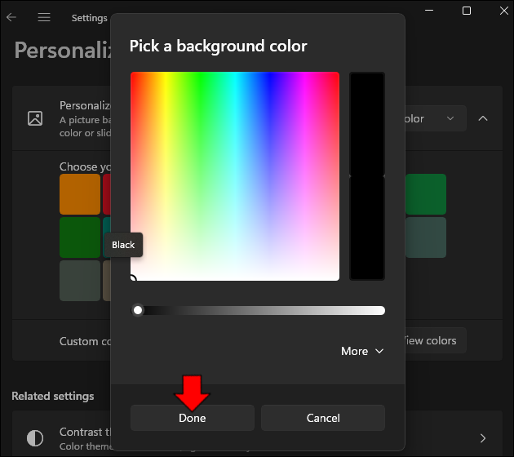Image resolution: width=514 pixels, height=457 pixels.
Task: Close the Settings window
Action: coord(503,11)
